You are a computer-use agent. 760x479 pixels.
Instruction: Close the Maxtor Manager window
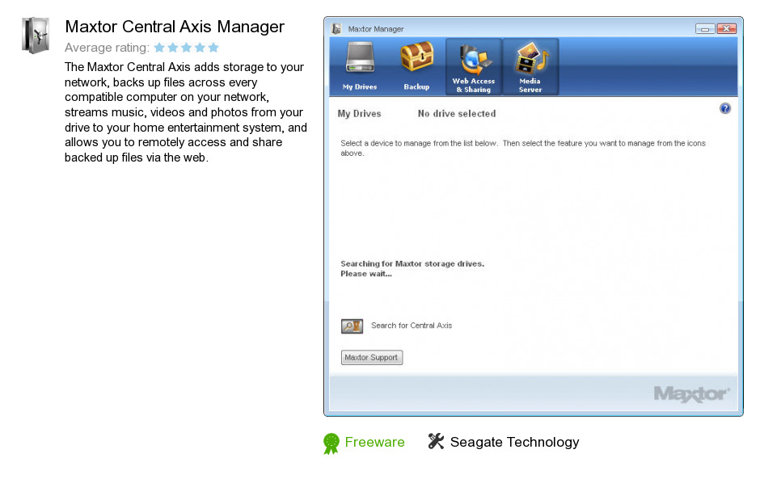[726, 29]
